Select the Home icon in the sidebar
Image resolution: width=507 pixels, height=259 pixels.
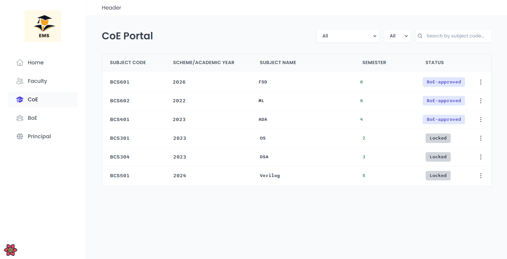click(20, 63)
